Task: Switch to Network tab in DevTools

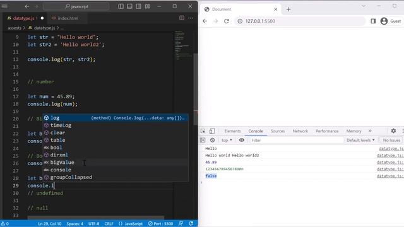Action: (x=300, y=131)
